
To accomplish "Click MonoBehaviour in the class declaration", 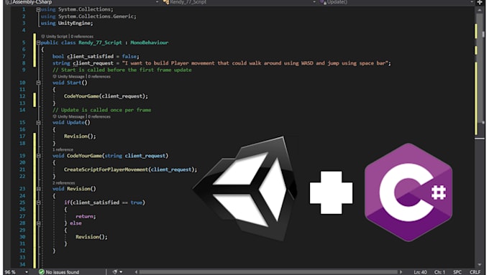I will [149, 42].
